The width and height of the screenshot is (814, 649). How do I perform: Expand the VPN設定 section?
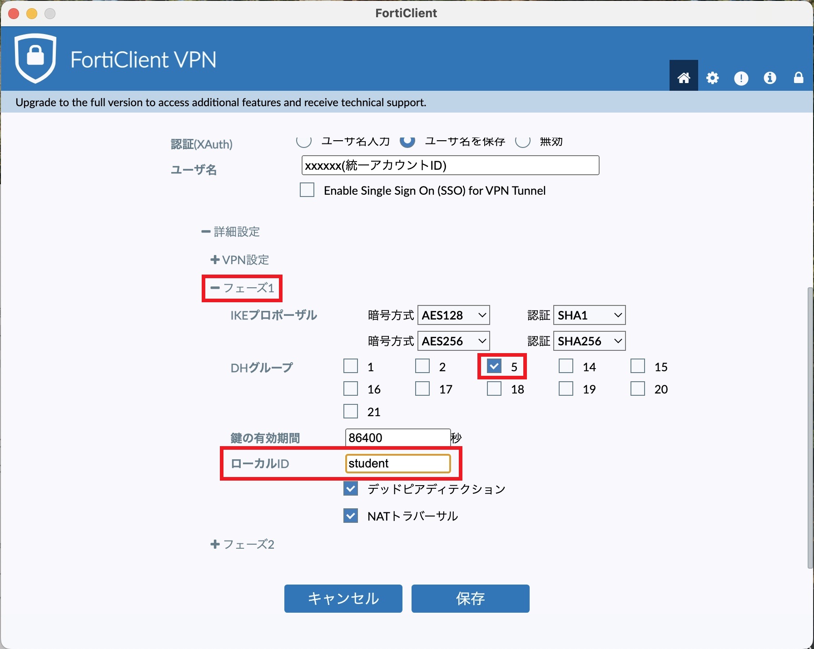240,260
